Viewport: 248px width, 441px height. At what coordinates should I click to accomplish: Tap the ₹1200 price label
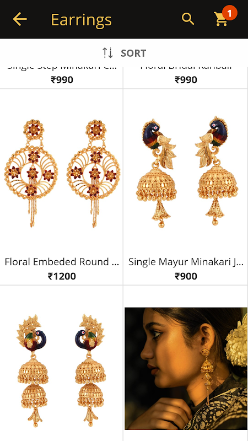click(62, 276)
